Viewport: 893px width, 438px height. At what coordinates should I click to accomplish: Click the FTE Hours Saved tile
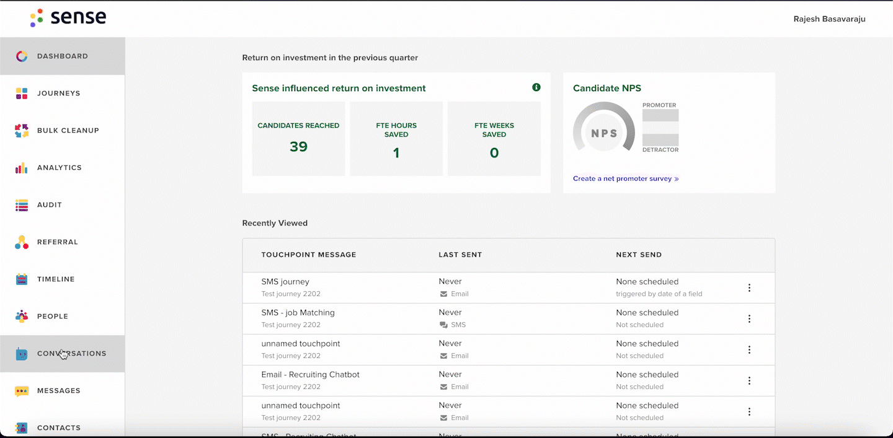tap(396, 139)
